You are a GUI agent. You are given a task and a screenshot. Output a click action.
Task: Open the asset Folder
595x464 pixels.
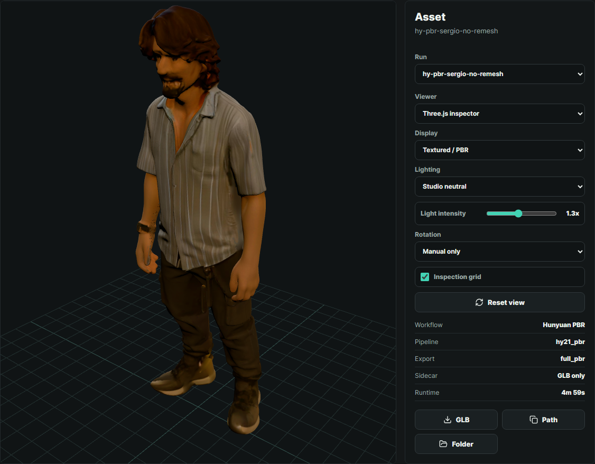point(456,444)
